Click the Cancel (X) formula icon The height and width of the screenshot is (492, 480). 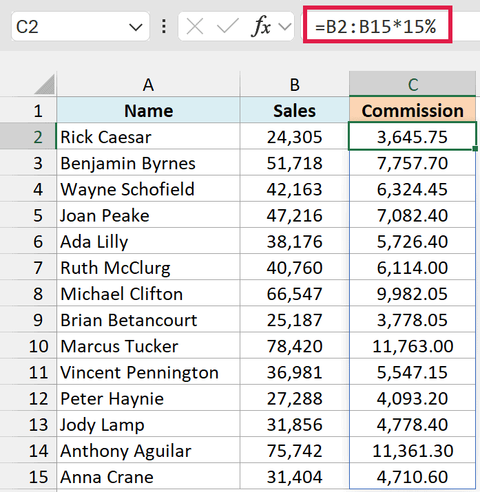pos(195,26)
